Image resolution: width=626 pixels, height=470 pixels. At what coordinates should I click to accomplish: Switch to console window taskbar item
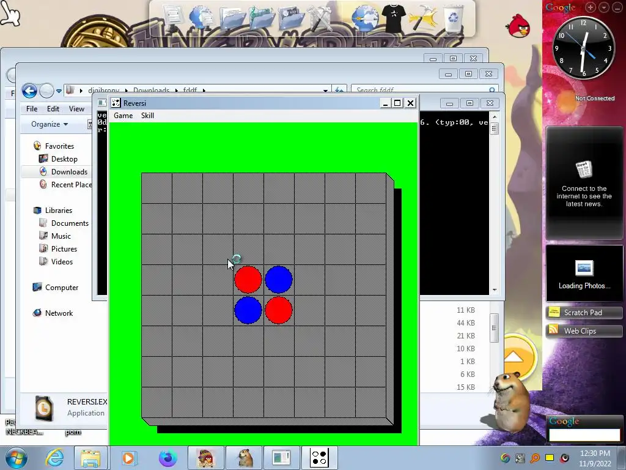pos(281,458)
